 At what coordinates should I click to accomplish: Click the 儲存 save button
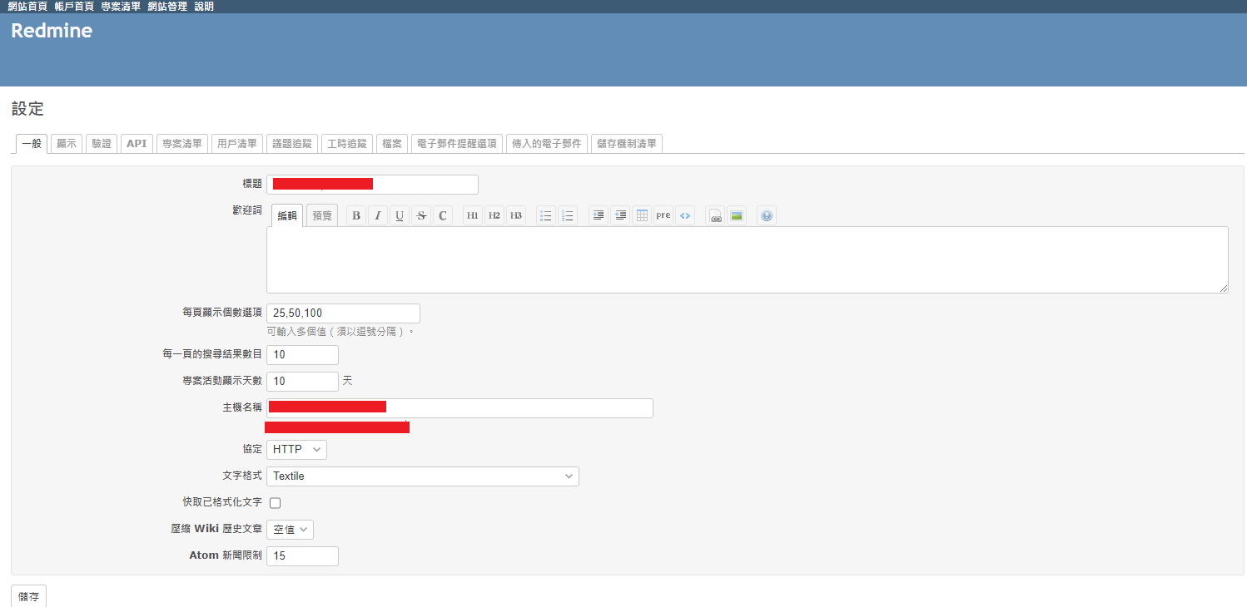point(28,596)
